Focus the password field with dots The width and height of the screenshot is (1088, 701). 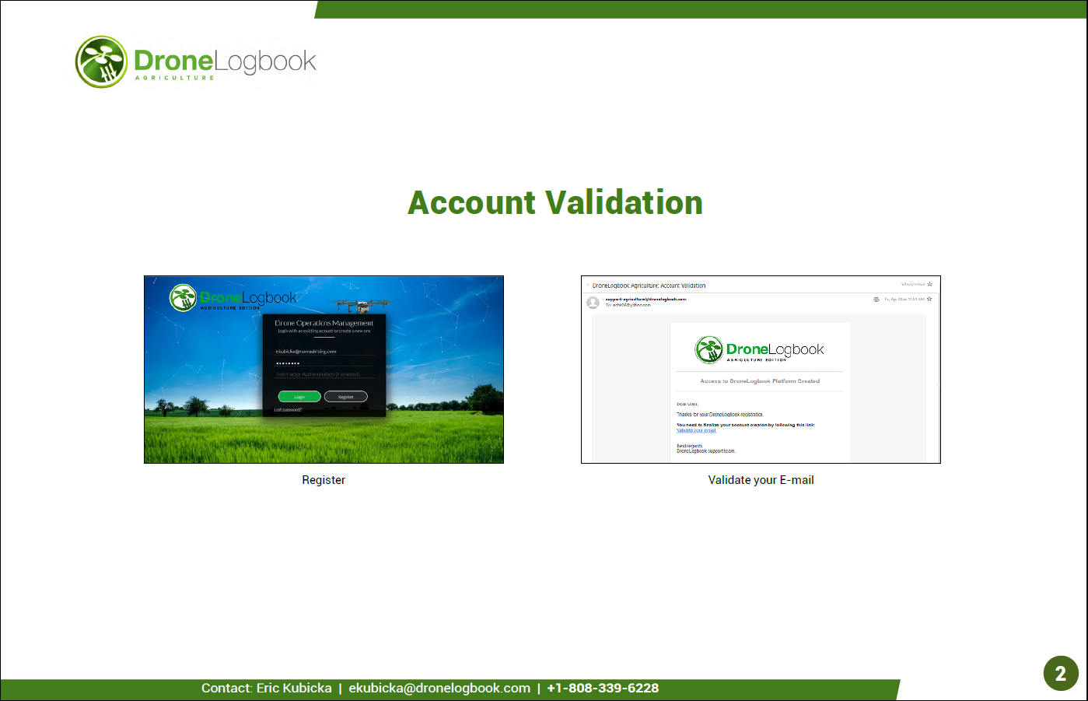click(324, 363)
